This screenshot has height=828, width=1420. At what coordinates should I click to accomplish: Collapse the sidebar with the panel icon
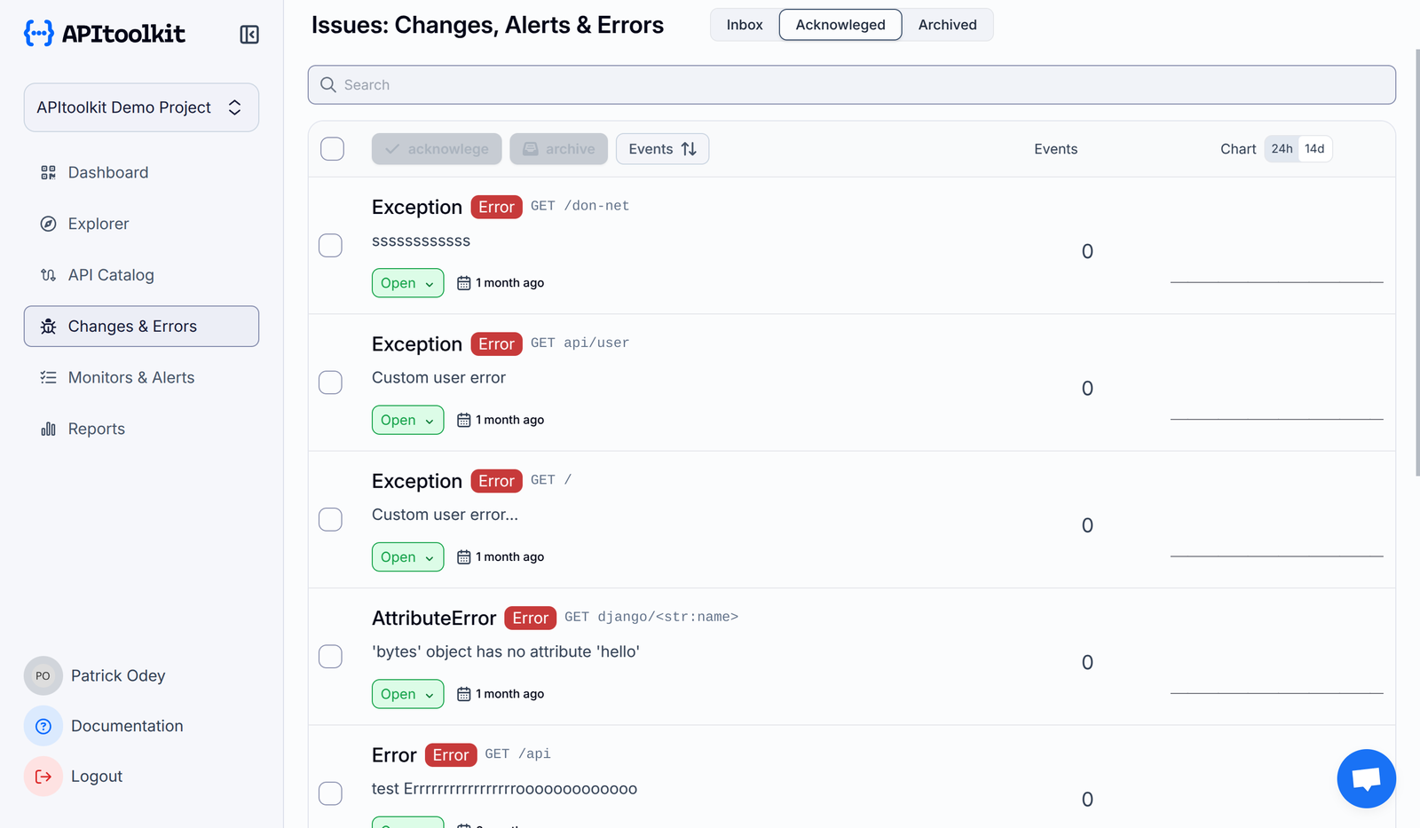(248, 34)
